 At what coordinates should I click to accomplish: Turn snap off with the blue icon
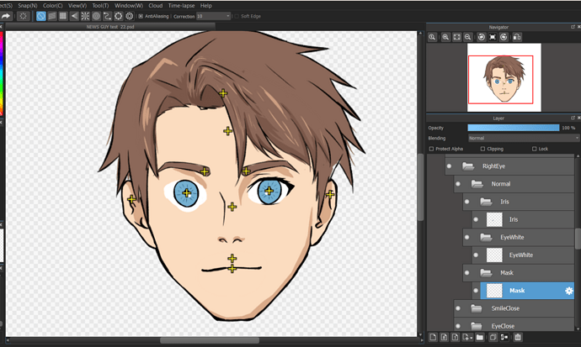(x=41, y=16)
